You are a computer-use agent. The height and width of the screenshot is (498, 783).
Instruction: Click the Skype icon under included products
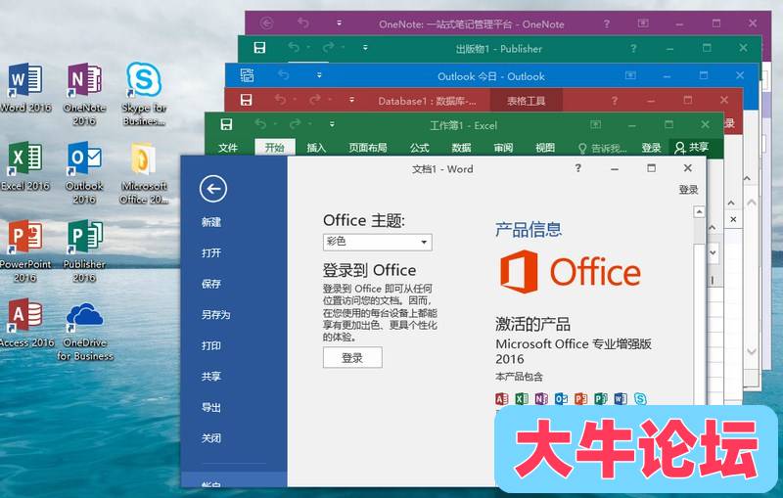640,398
